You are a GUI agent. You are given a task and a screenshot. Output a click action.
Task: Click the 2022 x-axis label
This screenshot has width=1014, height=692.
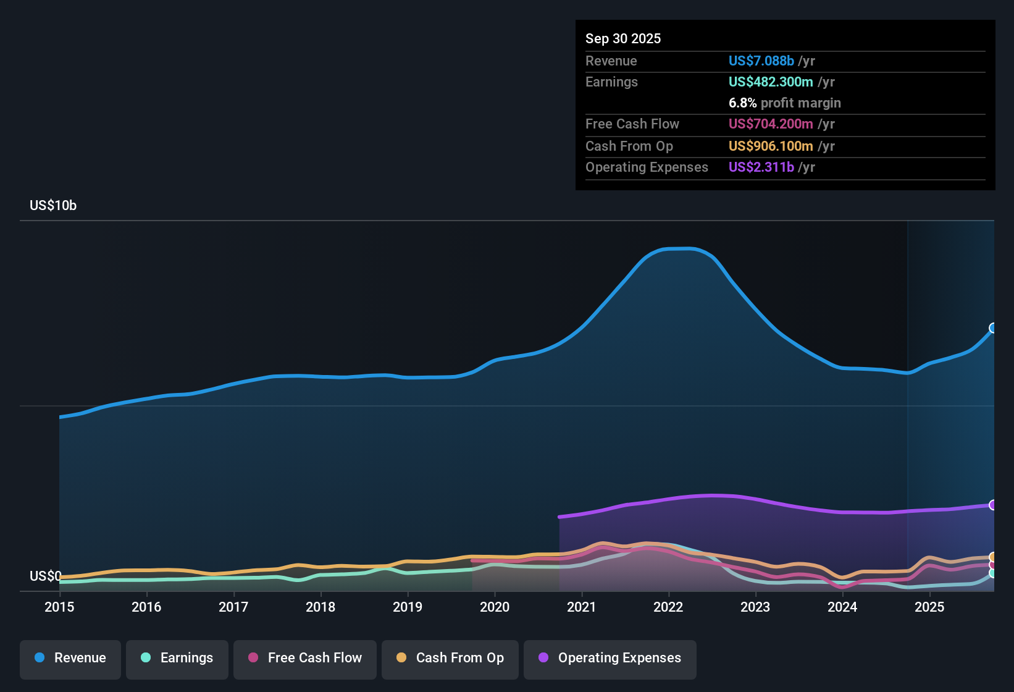pos(668,607)
